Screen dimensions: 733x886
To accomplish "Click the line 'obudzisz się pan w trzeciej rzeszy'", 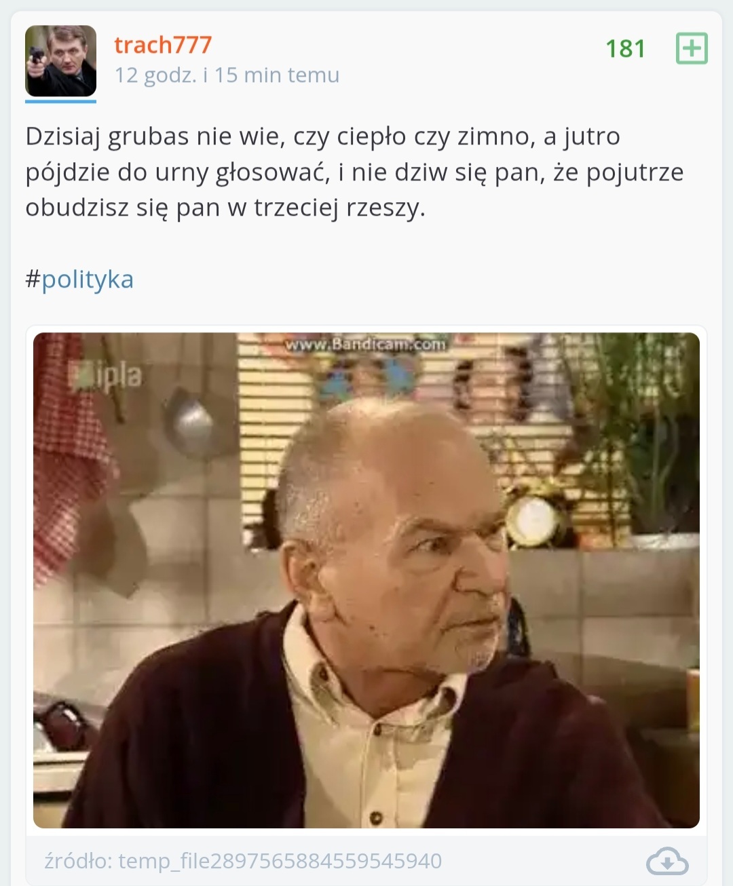I will click(225, 208).
